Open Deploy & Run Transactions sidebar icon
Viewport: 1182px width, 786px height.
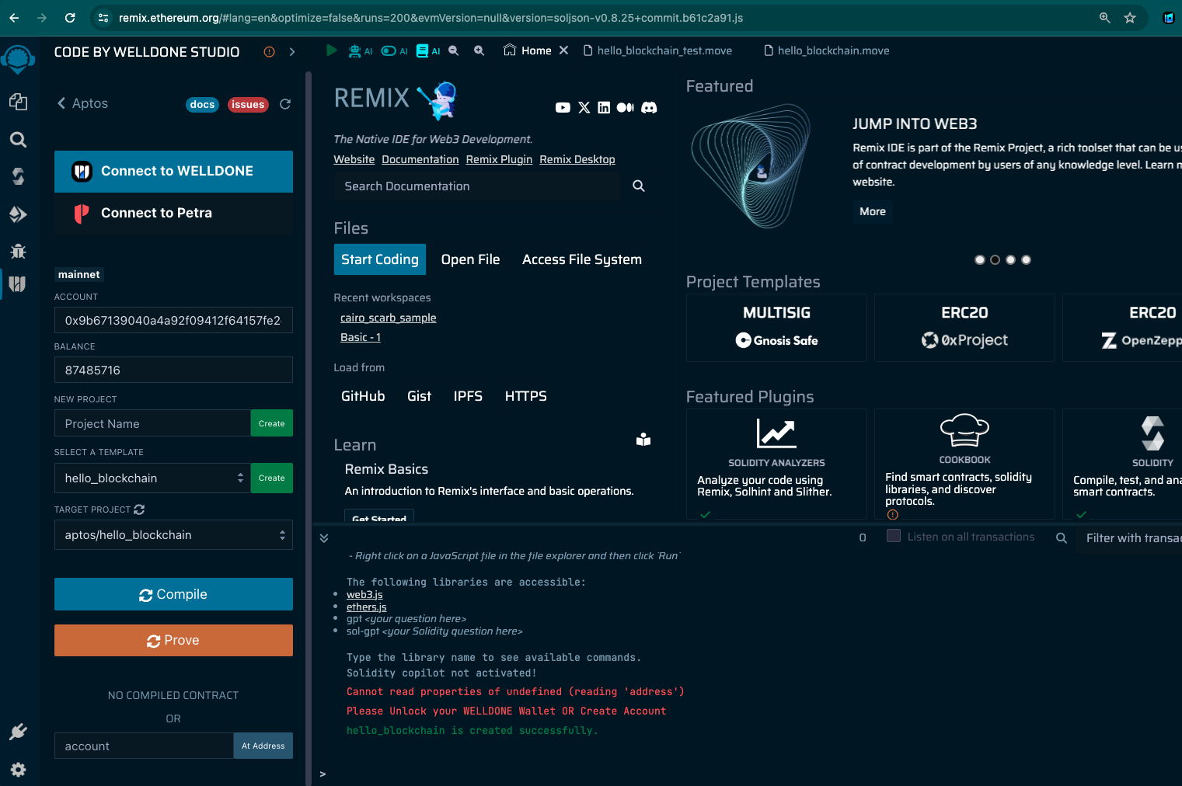pyautogui.click(x=18, y=214)
